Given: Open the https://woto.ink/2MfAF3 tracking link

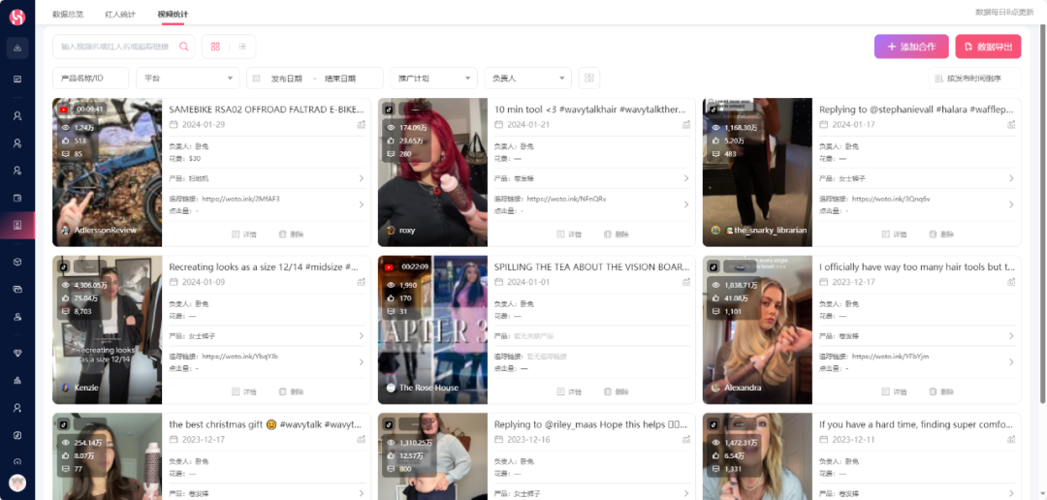Looking at the screenshot, I should point(240,199).
